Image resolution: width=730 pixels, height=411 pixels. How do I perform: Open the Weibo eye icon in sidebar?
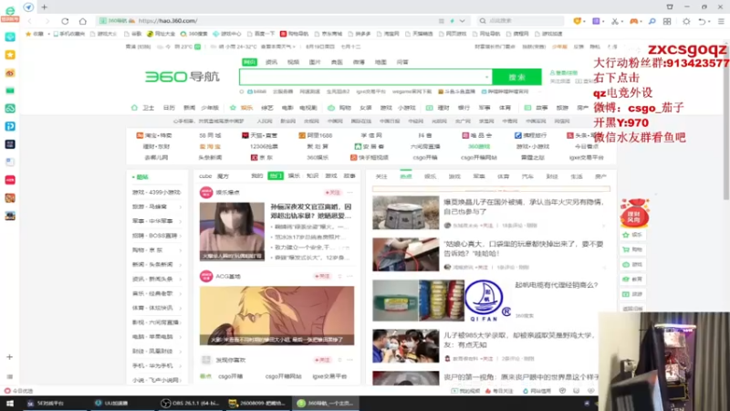(10, 73)
